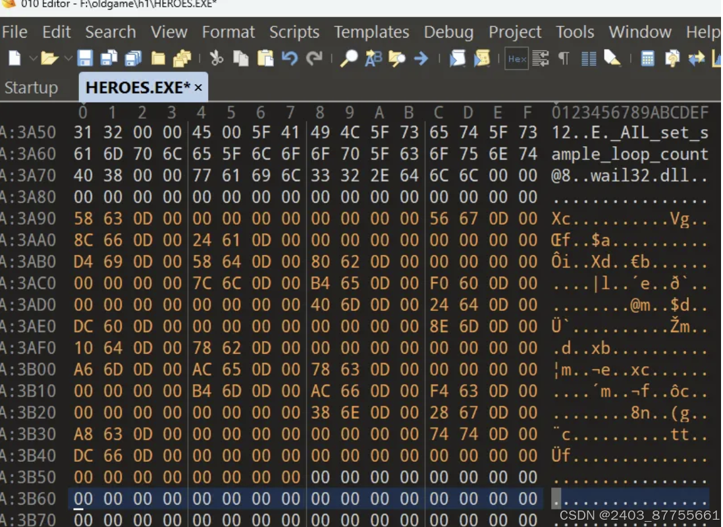This screenshot has width=723, height=527.
Task: Open the Format menu
Action: (x=228, y=32)
